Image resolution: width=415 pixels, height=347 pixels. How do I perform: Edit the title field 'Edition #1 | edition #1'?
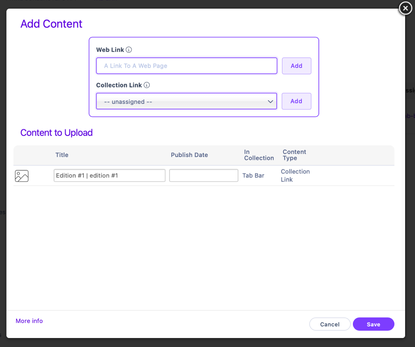[110, 175]
